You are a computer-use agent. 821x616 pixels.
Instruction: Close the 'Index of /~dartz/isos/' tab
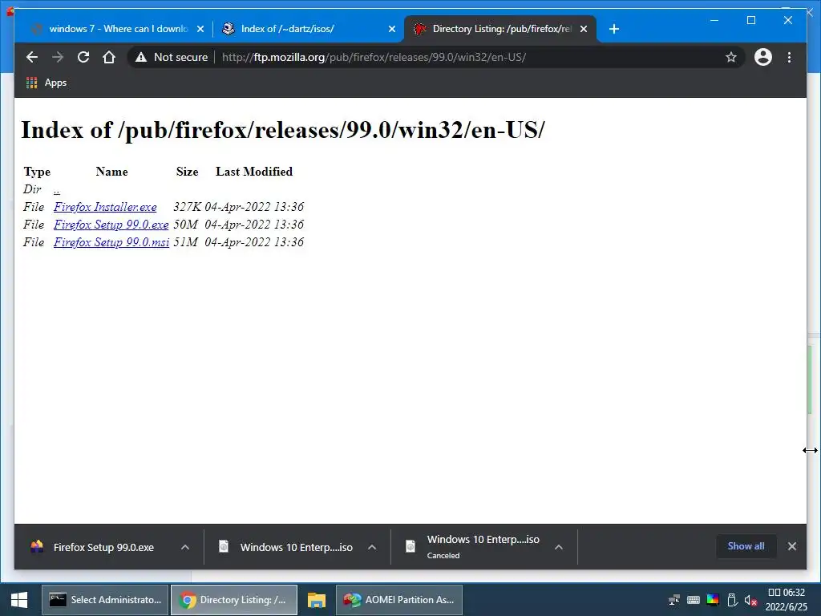(391, 30)
